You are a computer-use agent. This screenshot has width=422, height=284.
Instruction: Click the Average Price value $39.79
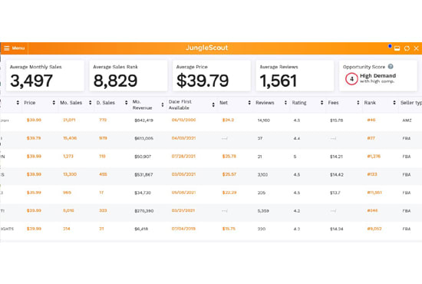pos(203,81)
